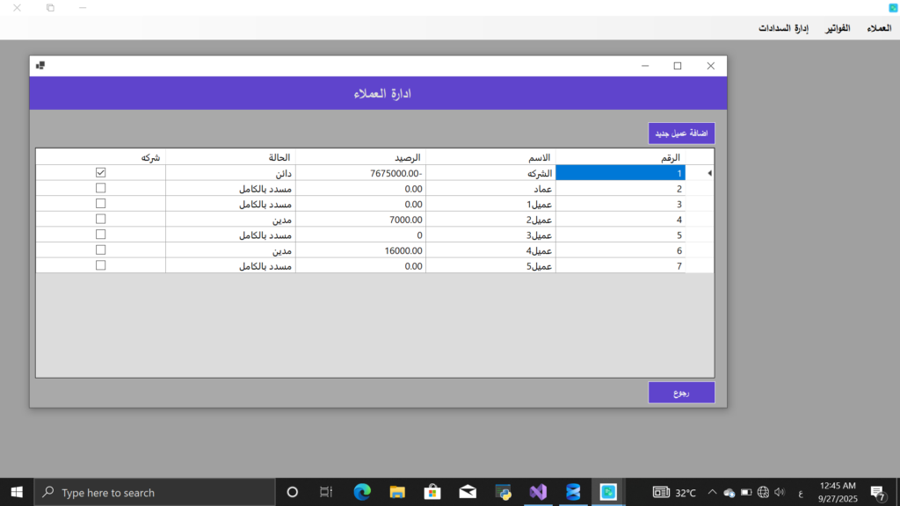Open the notification center icon
Image resolution: width=900 pixels, height=506 pixels.
(878, 492)
